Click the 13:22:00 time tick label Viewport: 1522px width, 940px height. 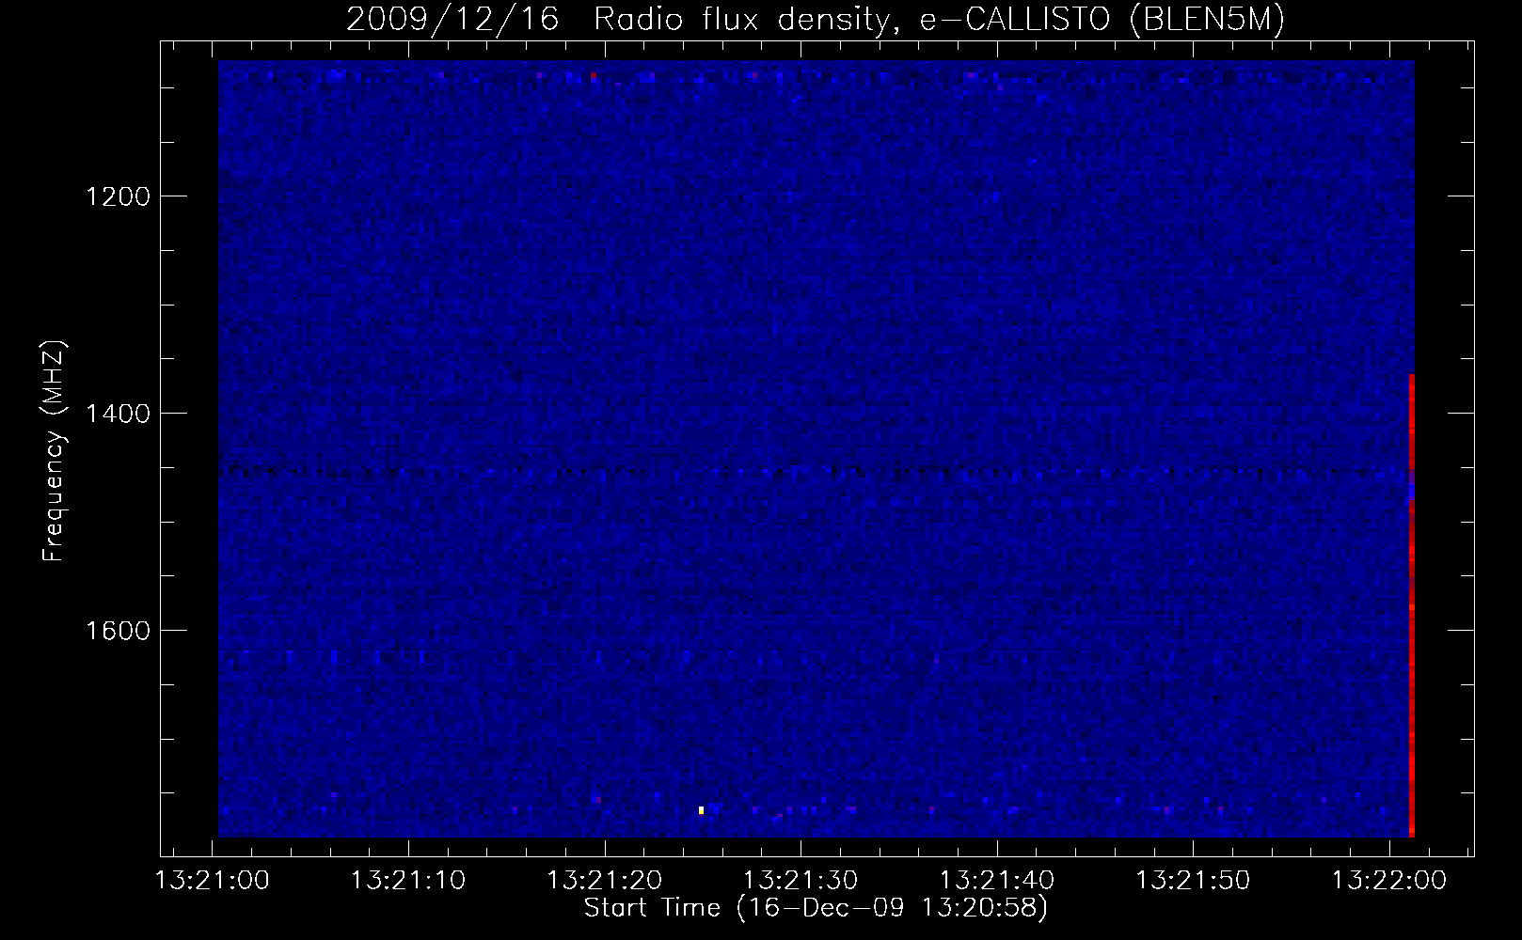[x=1390, y=881]
